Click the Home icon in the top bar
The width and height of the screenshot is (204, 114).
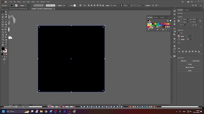click(x=6, y=2)
